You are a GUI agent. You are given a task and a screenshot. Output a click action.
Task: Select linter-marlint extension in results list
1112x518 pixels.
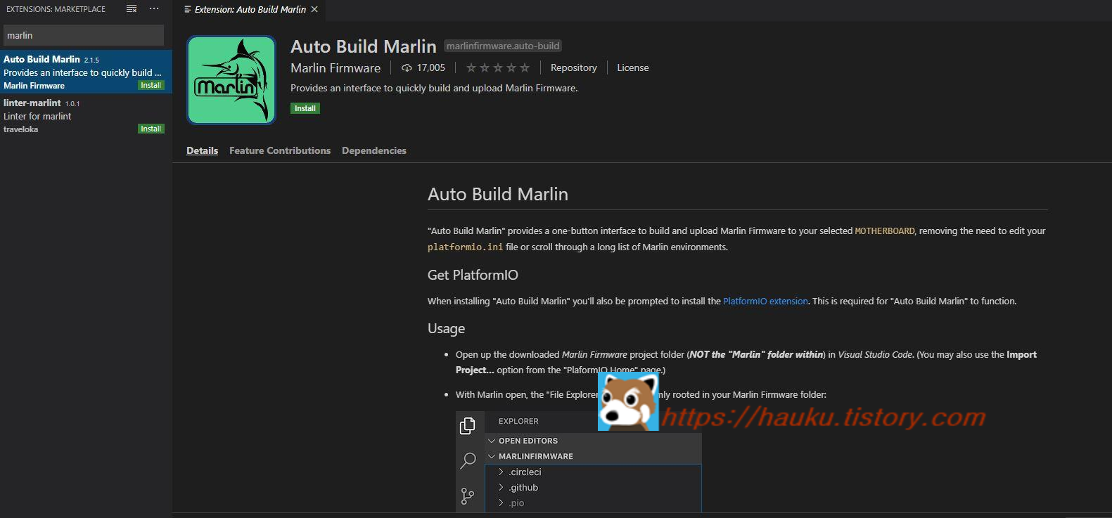pos(86,115)
